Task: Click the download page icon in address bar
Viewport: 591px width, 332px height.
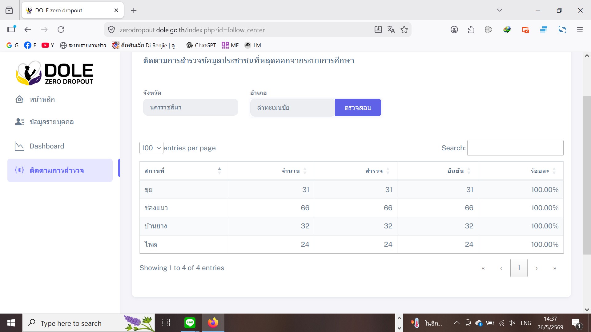Action: click(378, 30)
